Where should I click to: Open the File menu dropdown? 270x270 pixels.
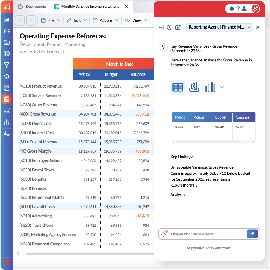[51, 20]
